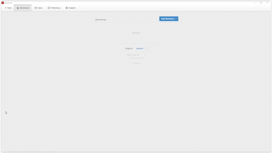Screen dimensions: 272x153
Task: Click the plus button beside español
Action: tap(147, 49)
